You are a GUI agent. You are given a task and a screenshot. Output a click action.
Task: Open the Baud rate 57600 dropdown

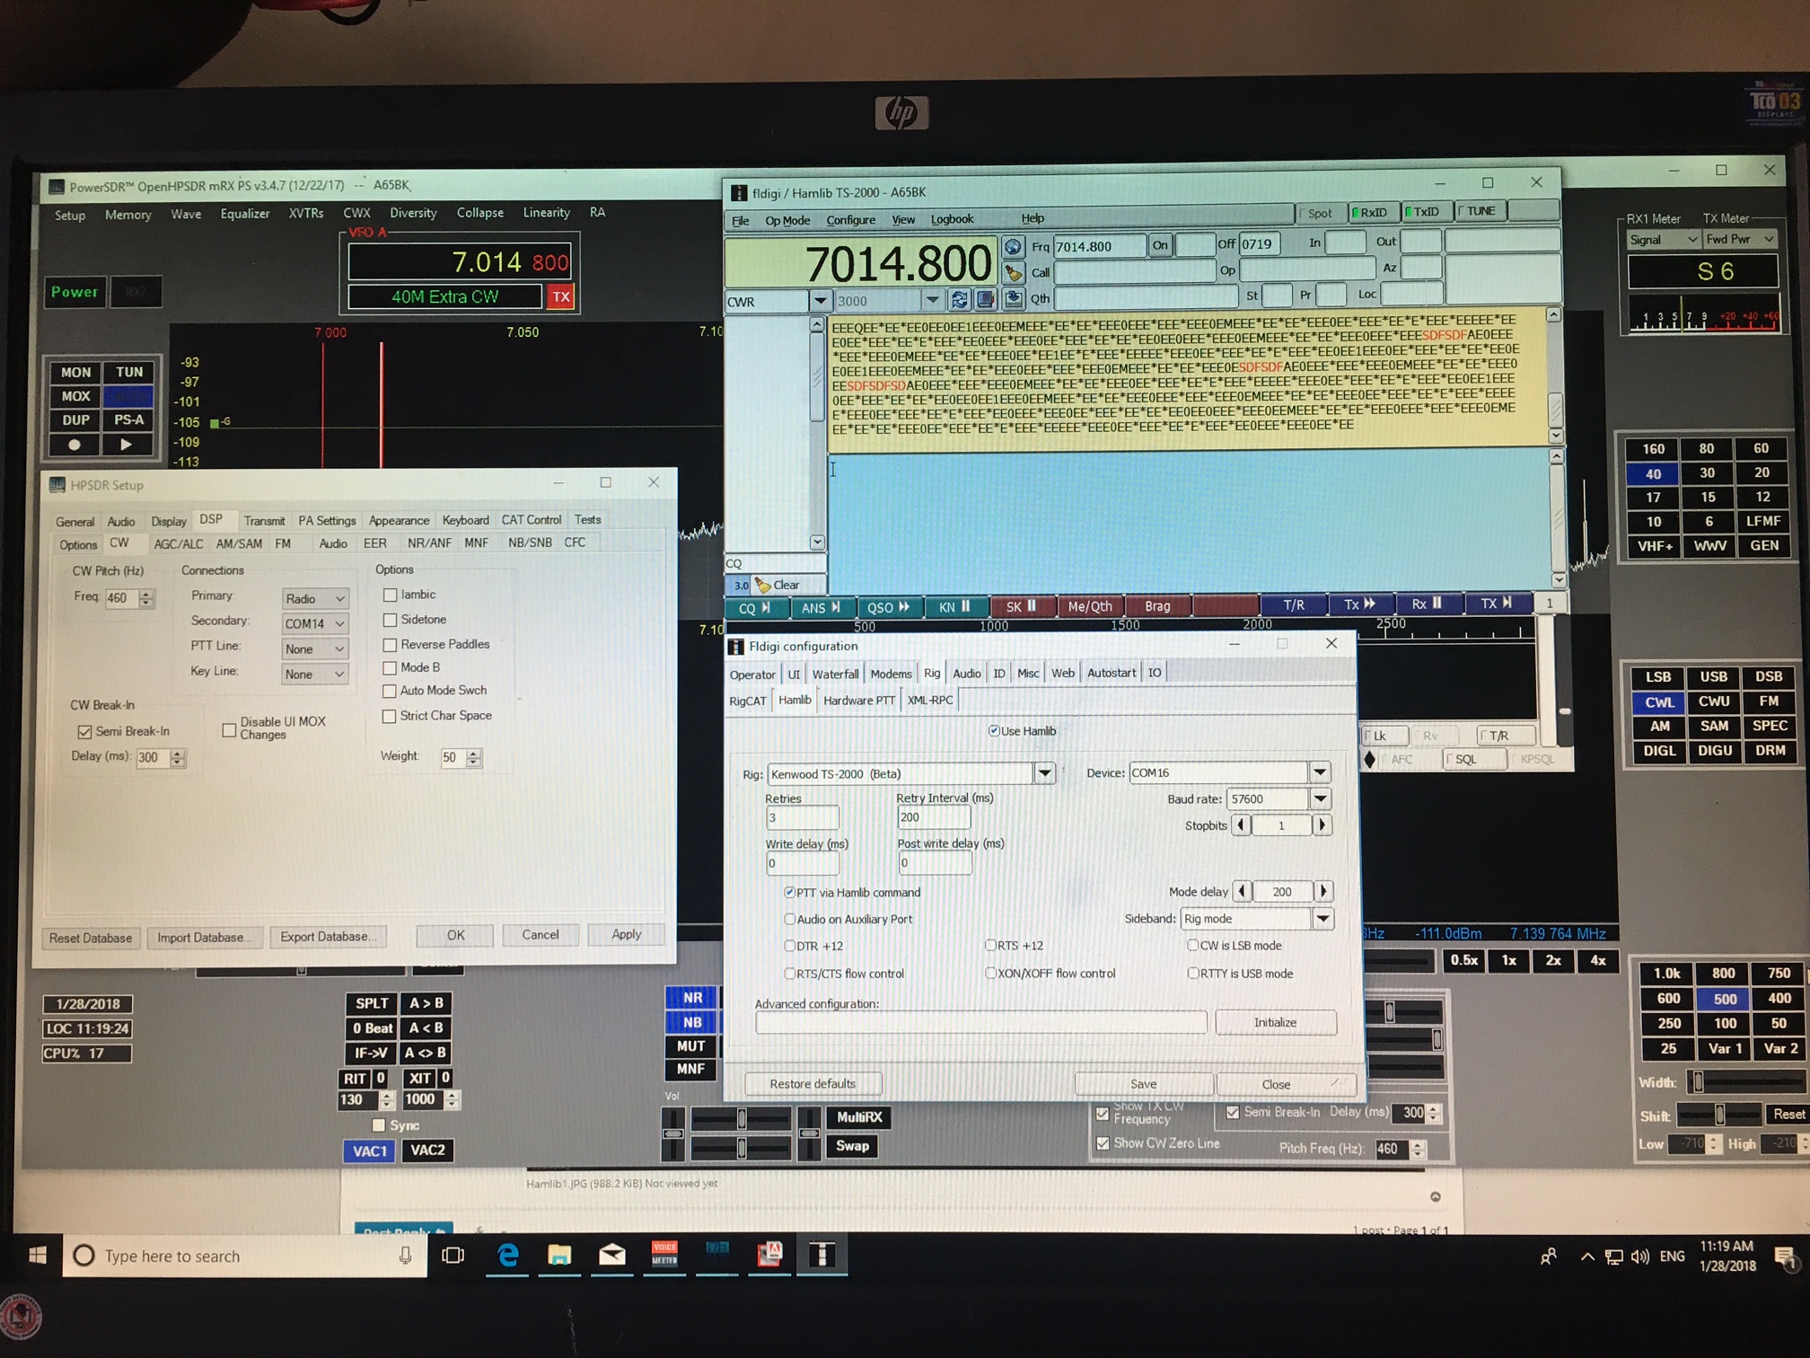[x=1320, y=798]
